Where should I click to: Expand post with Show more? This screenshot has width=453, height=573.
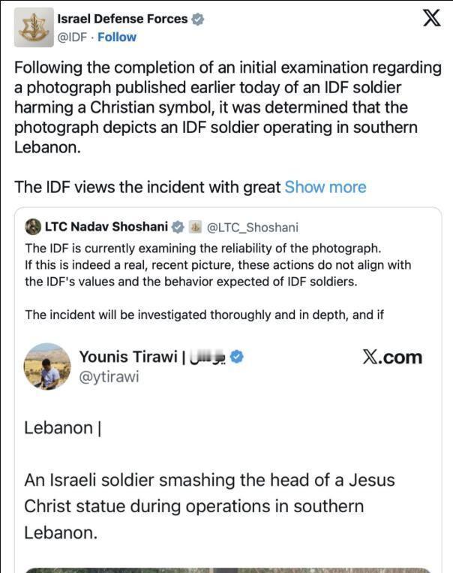[325, 187]
